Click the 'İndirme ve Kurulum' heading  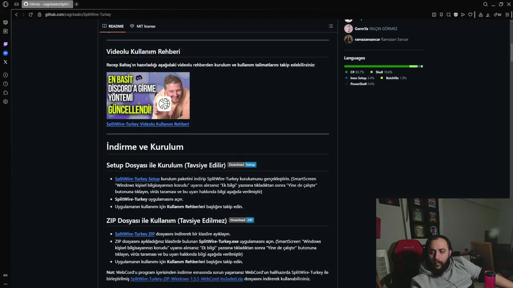tap(145, 147)
